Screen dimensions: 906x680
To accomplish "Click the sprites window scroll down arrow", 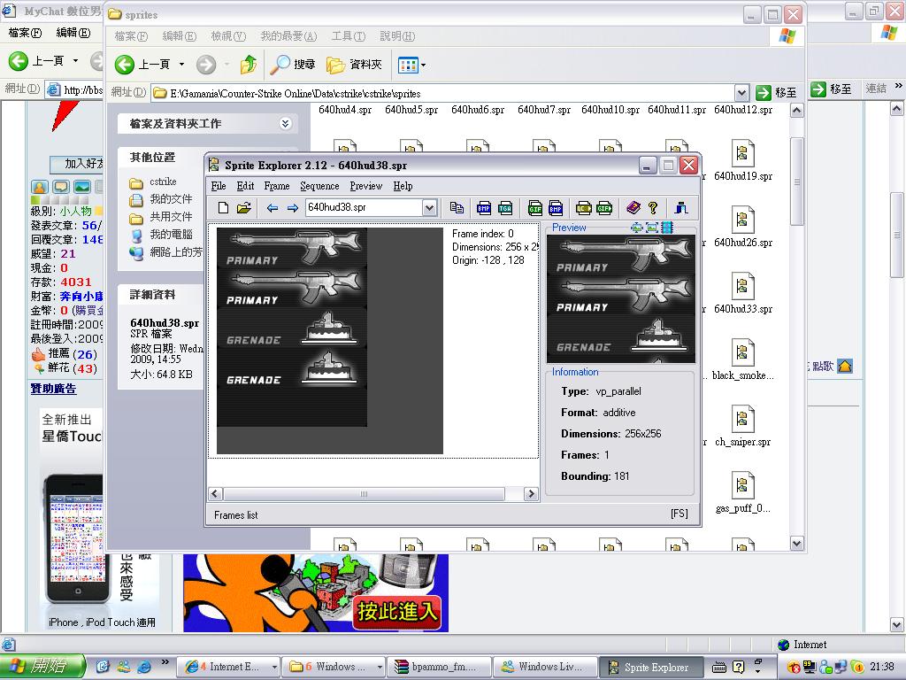I will [797, 544].
